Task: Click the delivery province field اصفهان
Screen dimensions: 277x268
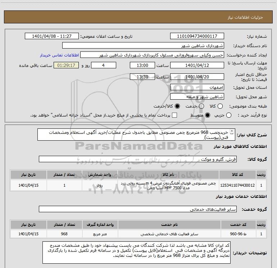Action: (x=197, y=87)
